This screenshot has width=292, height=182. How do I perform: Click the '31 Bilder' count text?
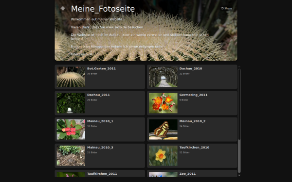coord(92,126)
